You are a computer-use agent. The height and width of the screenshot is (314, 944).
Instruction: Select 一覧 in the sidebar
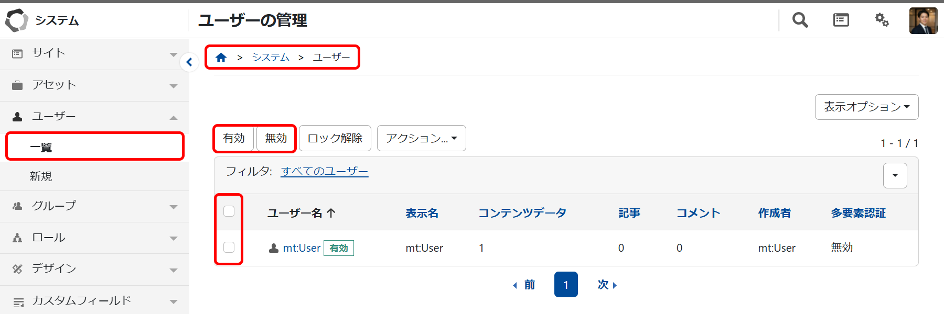[x=41, y=148]
